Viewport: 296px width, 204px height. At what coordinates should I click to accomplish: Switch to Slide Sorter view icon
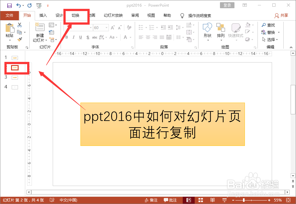(201, 200)
